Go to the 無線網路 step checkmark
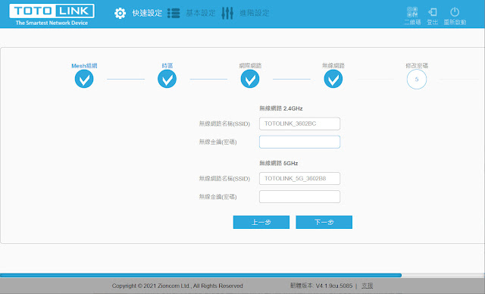 (333, 79)
